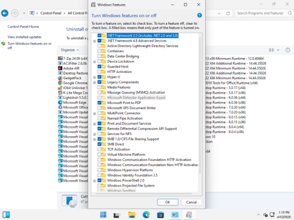Uncheck Microsoft Print to PDF
The height and width of the screenshot is (220, 294).
tap(99, 103)
